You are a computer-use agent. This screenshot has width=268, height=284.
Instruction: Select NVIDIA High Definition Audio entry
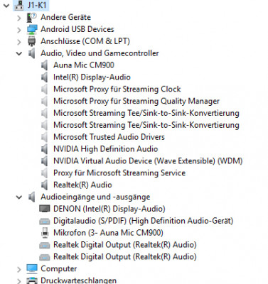point(105,149)
